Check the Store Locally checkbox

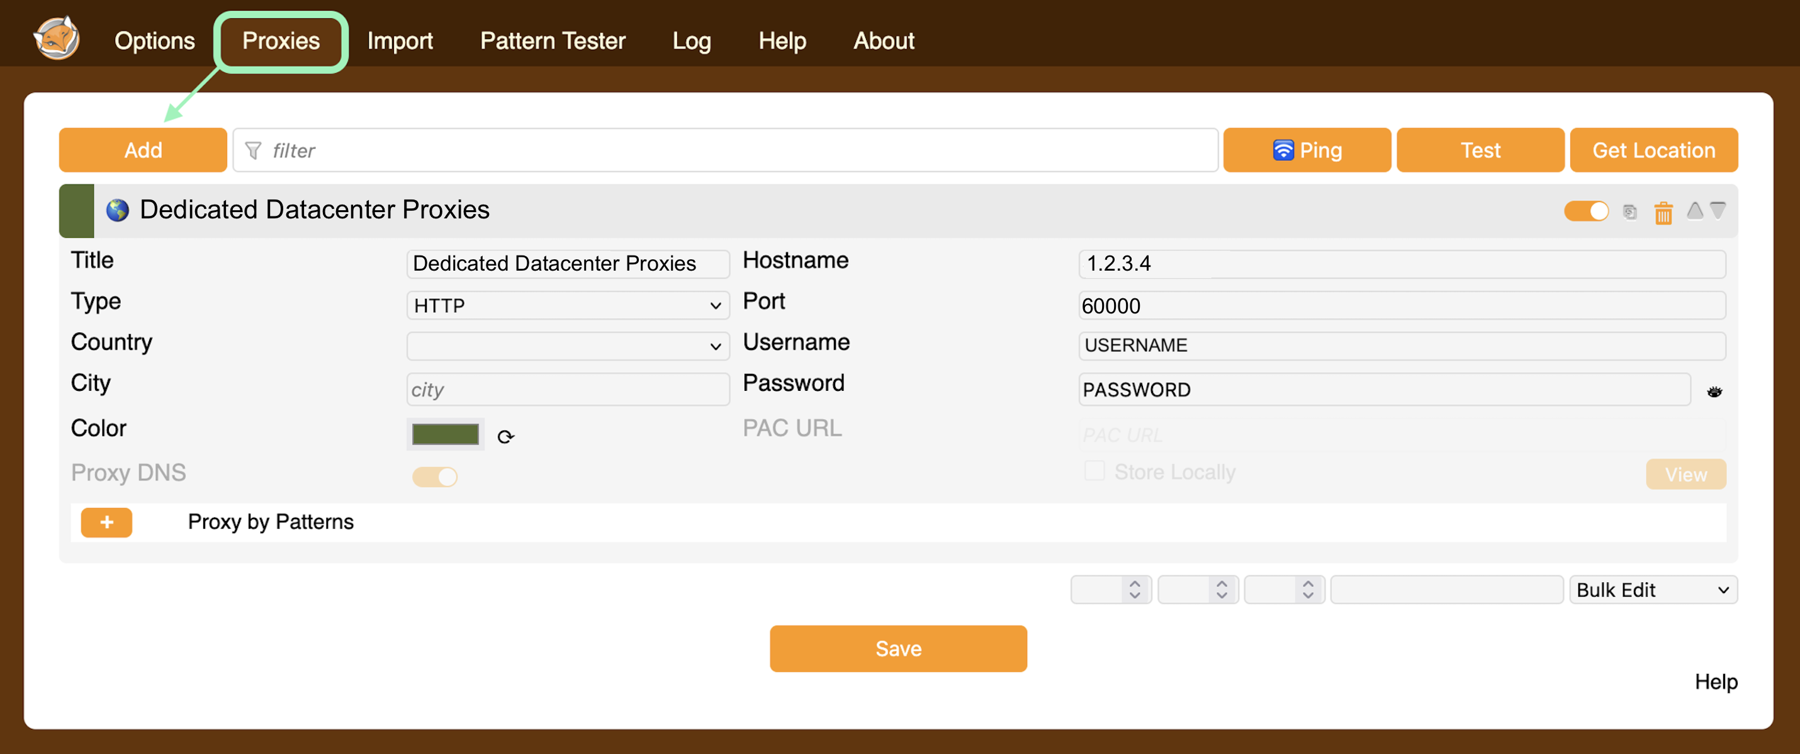[x=1094, y=471]
